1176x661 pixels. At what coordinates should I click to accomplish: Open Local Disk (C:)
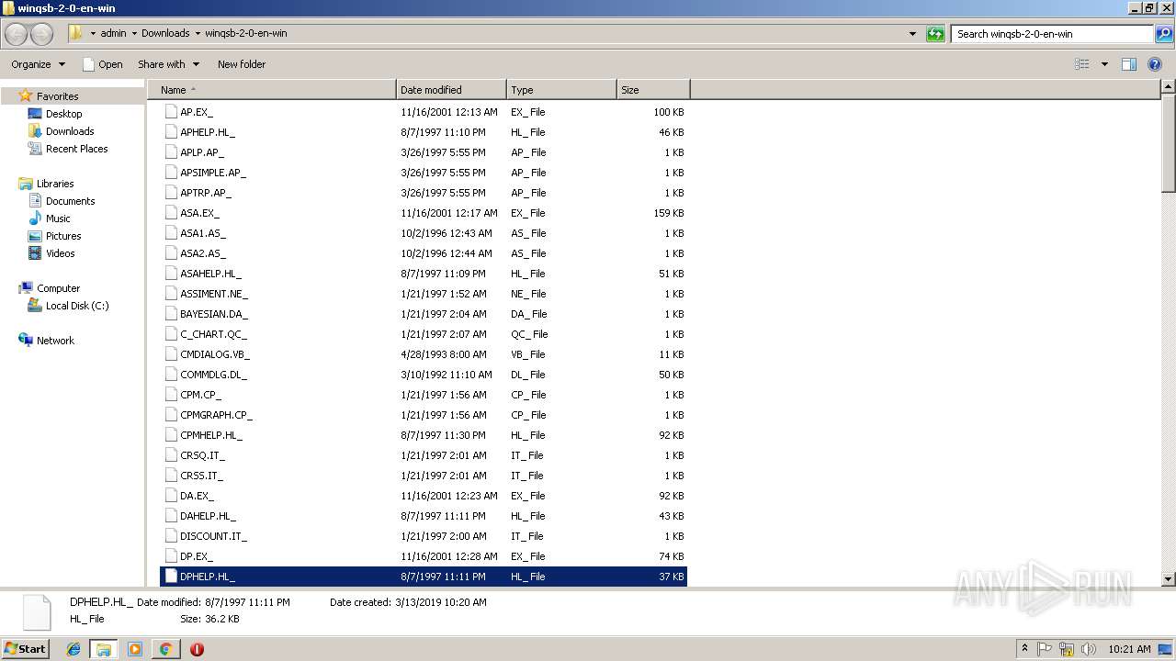(69, 306)
